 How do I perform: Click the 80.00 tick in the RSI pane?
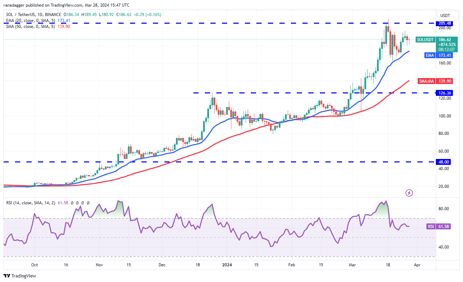tap(444, 209)
